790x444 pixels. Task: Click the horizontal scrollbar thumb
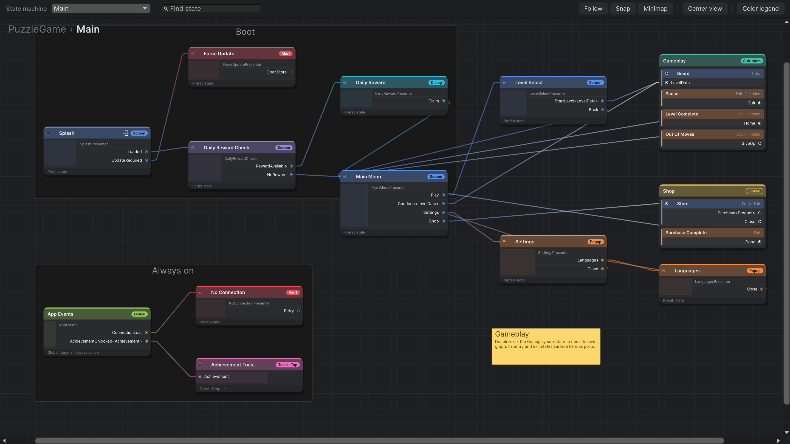[x=379, y=440]
